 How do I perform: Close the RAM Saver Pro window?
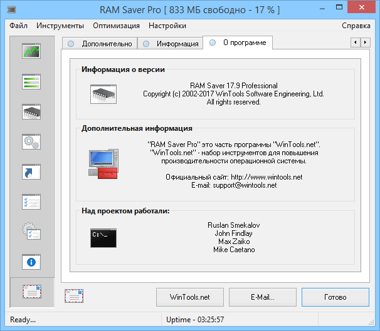click(362, 8)
